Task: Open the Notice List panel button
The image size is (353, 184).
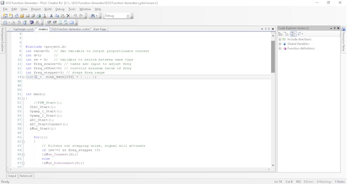Action: point(26,176)
